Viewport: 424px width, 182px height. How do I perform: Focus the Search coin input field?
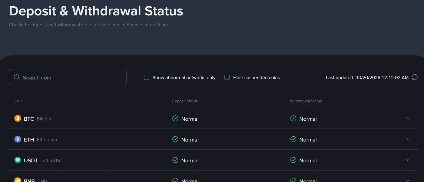pyautogui.click(x=68, y=77)
